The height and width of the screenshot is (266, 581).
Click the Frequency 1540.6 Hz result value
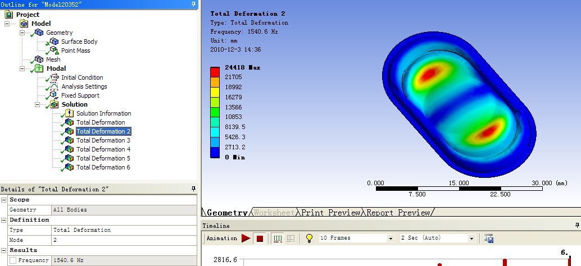click(x=124, y=260)
